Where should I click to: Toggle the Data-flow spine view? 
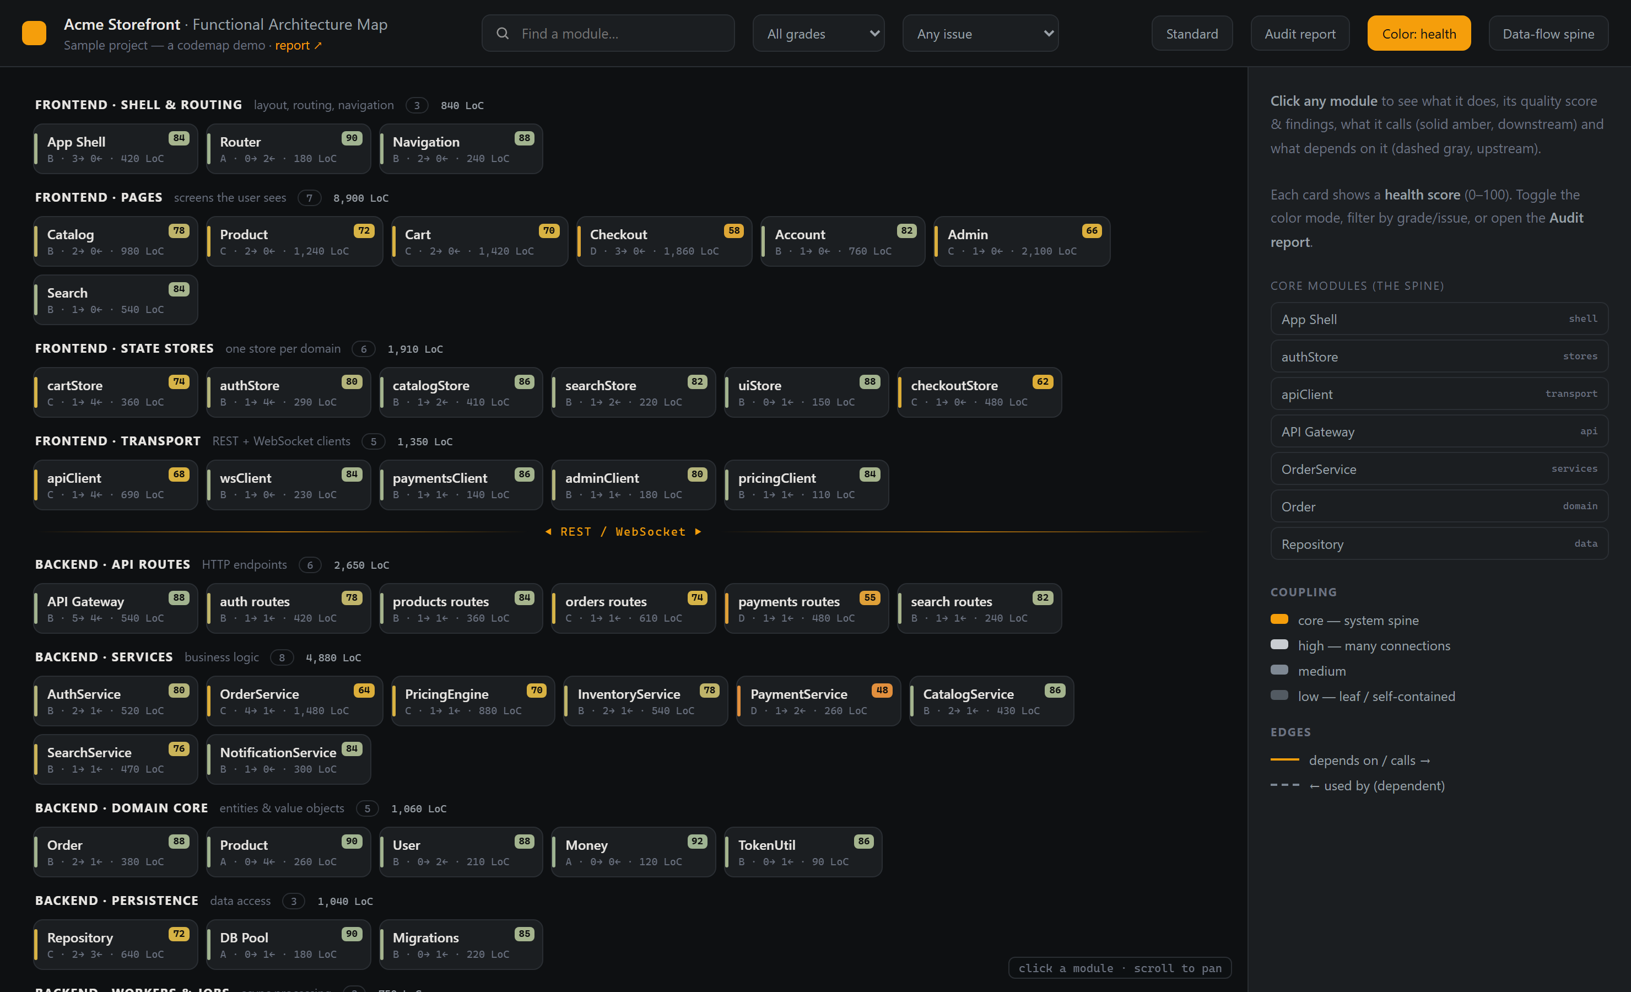click(1548, 33)
